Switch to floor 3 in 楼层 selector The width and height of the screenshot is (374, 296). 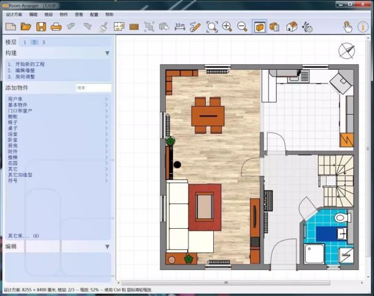click(44, 42)
